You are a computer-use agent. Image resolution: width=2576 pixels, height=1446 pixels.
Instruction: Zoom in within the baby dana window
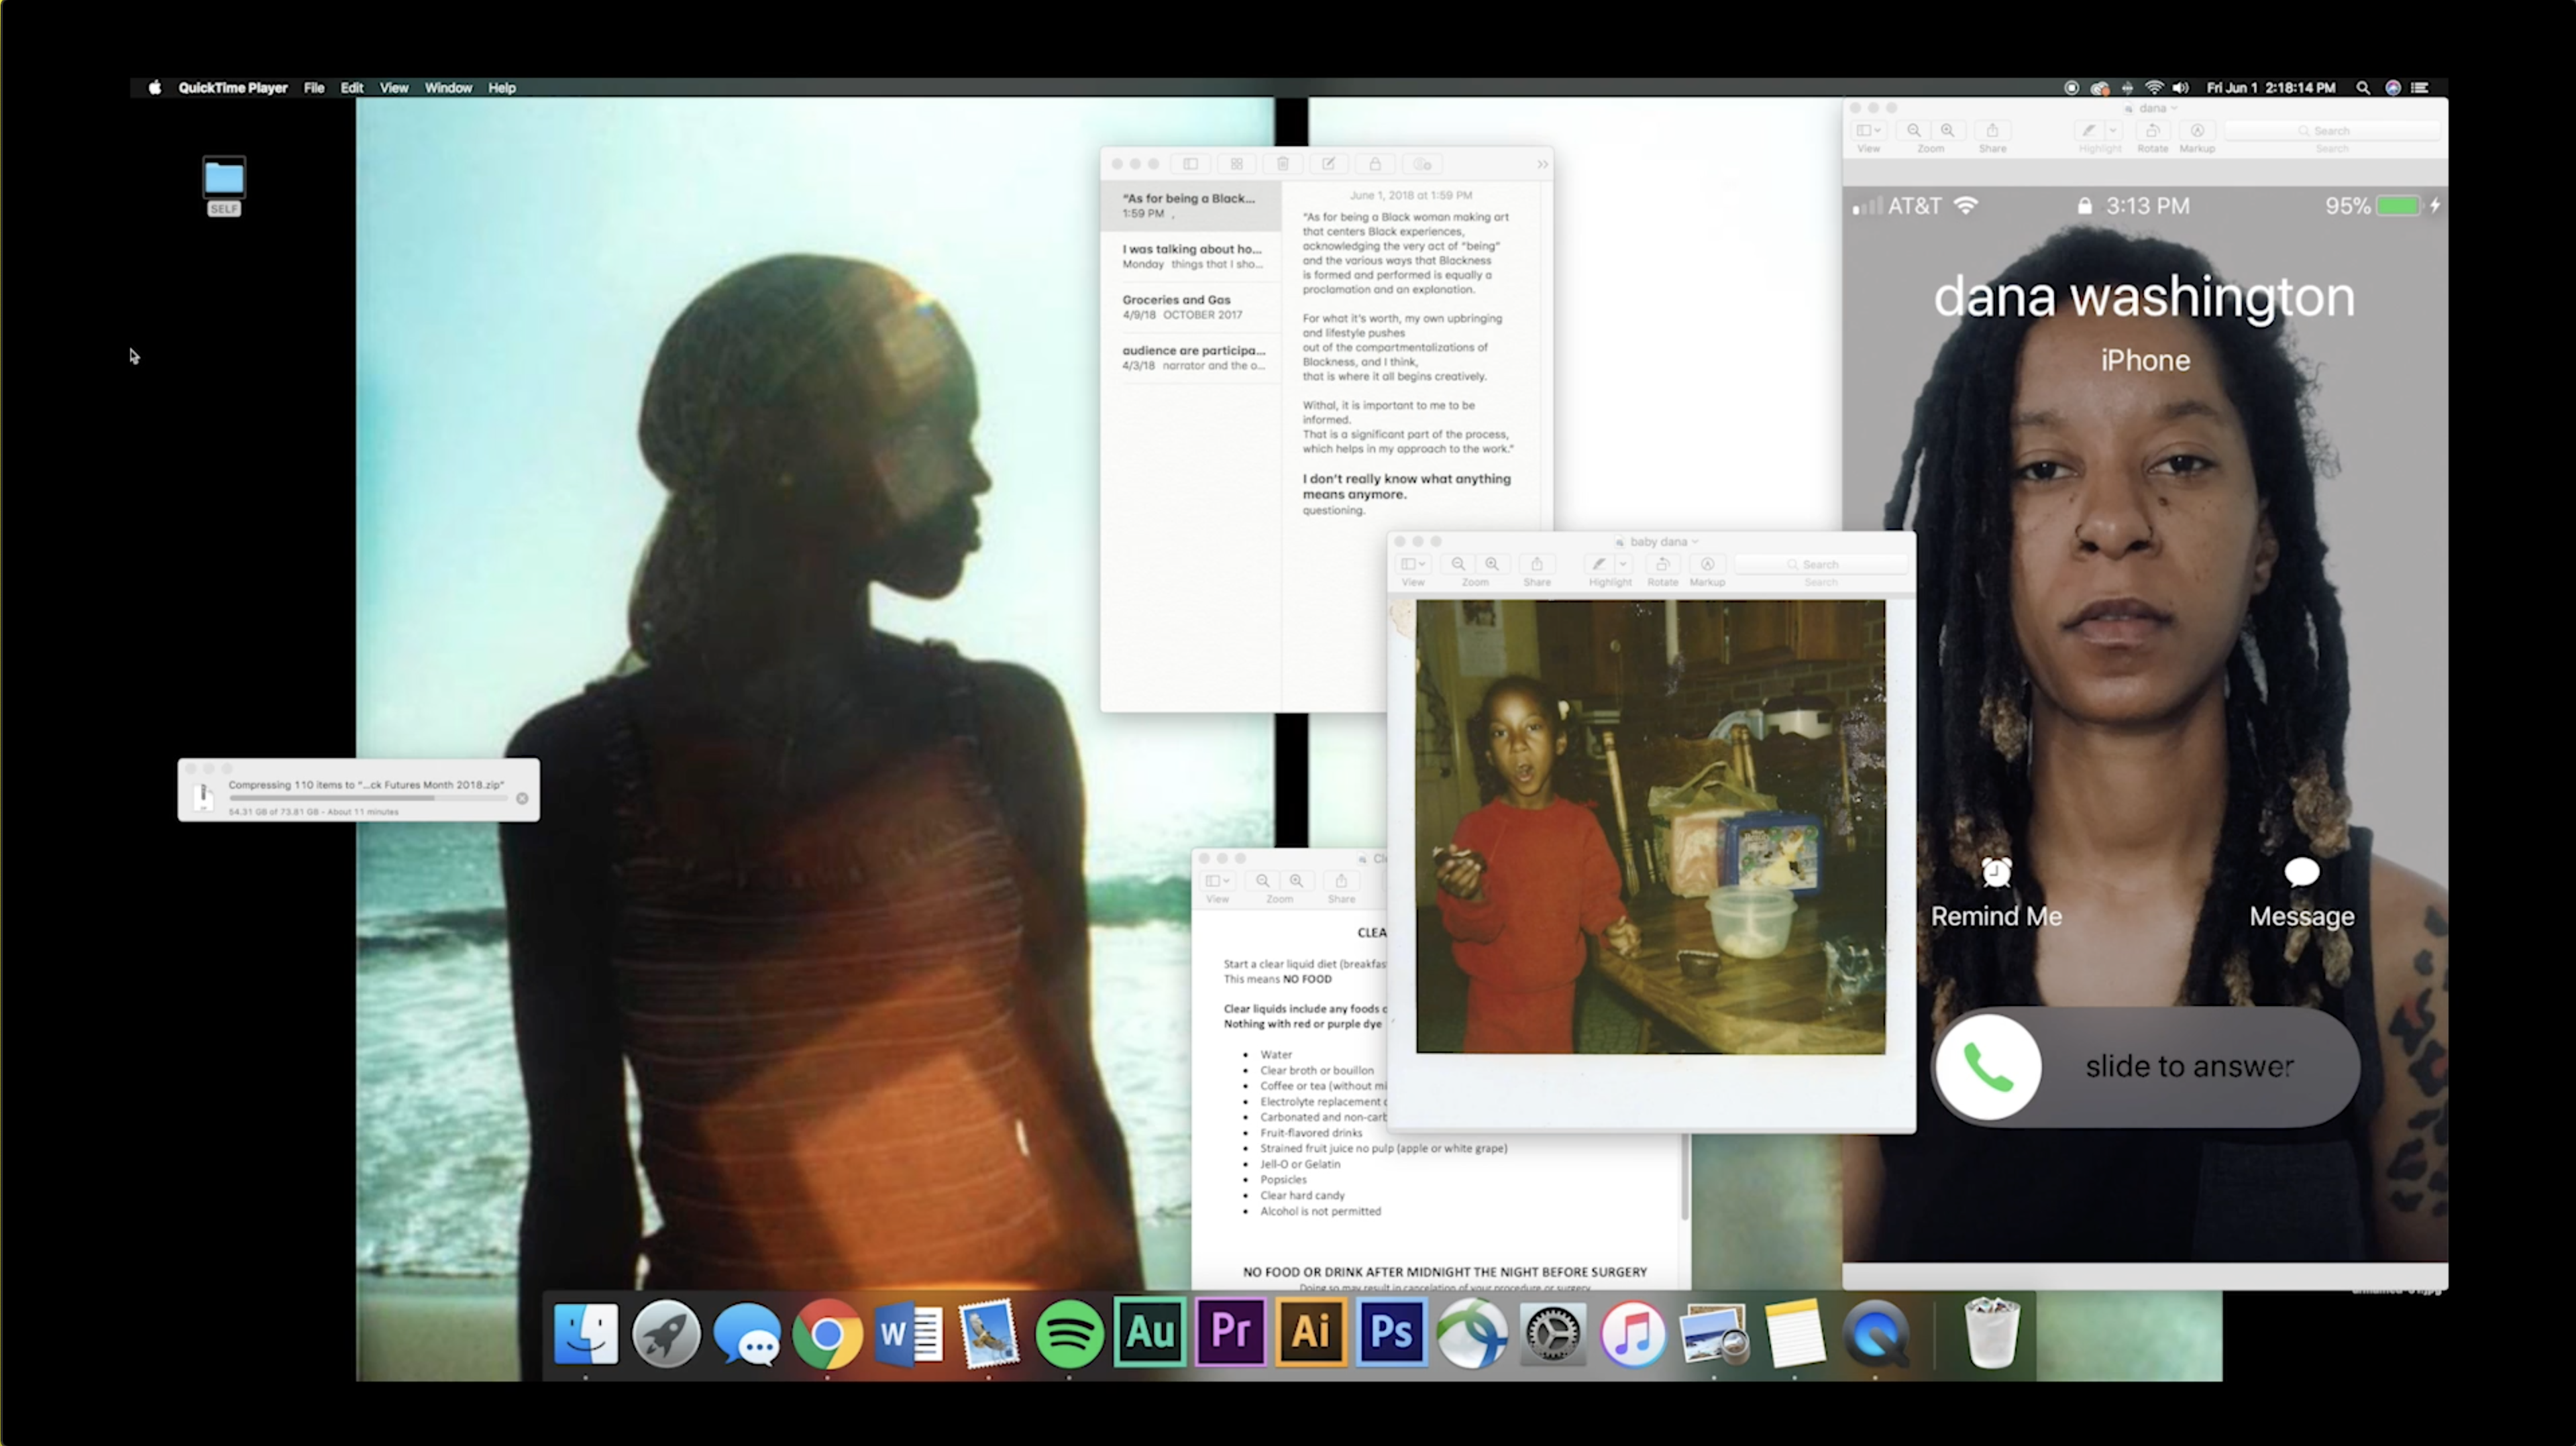tap(1492, 564)
